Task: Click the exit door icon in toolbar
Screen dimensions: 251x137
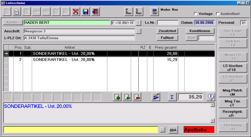Action: point(96,12)
